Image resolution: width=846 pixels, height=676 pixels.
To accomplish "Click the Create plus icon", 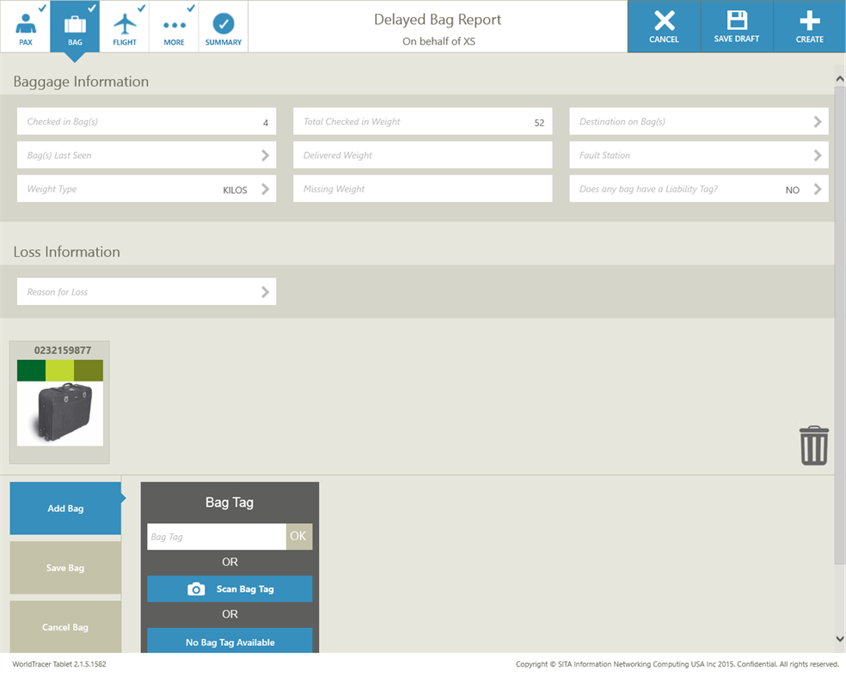I will (808, 26).
